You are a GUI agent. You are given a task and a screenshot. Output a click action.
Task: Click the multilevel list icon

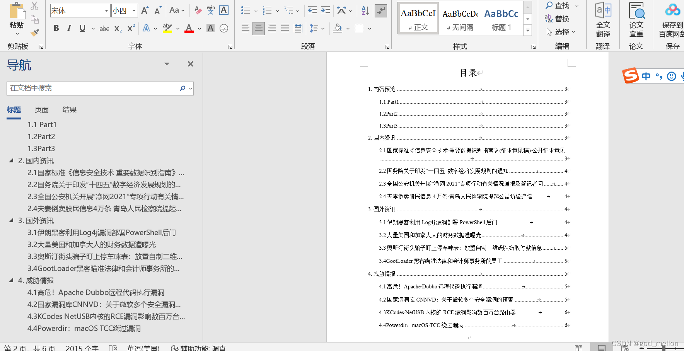coord(289,10)
